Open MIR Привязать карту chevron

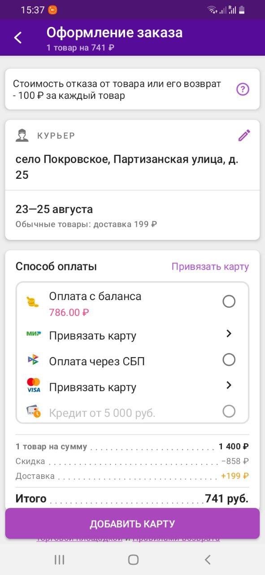(x=229, y=334)
